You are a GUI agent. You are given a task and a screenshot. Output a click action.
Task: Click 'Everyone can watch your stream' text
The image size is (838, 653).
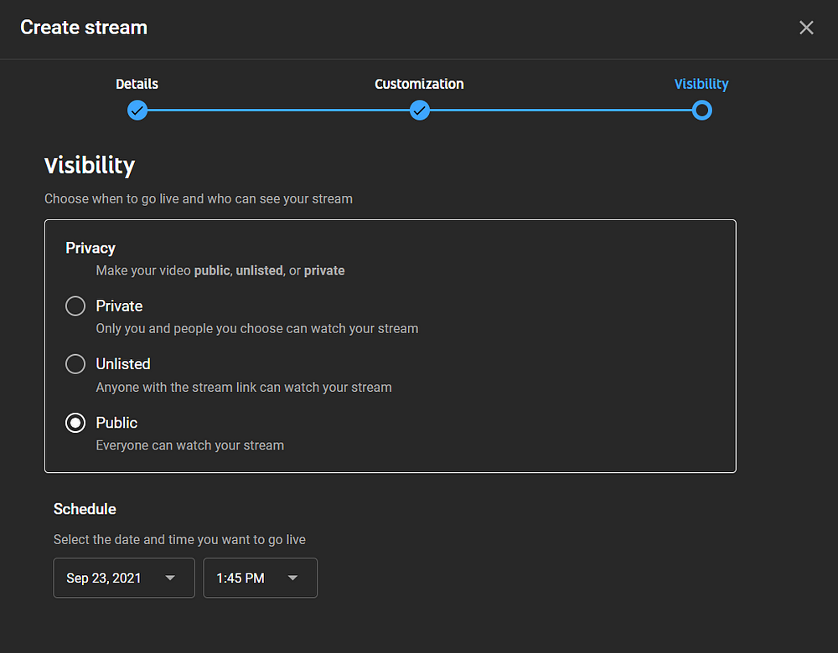pyautogui.click(x=189, y=445)
